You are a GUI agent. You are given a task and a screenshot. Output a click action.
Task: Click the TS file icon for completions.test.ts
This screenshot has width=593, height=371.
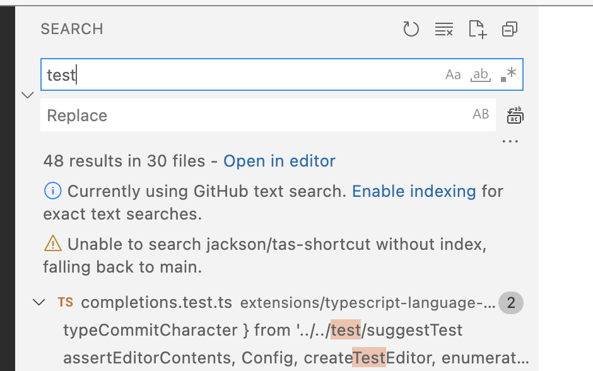tap(65, 302)
